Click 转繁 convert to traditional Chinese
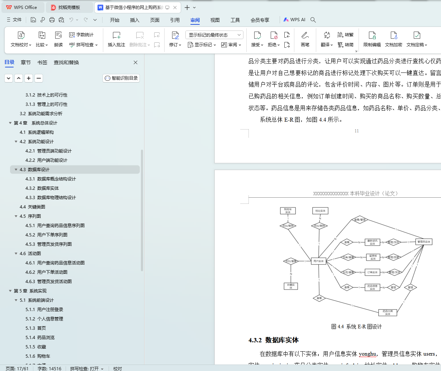Viewport: 441px width, 371px height. point(346,35)
